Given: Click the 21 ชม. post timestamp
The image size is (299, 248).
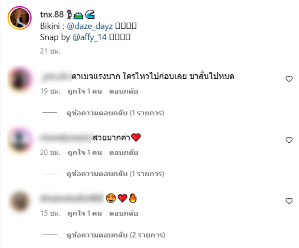Looking at the screenshot, I should click(50, 51).
